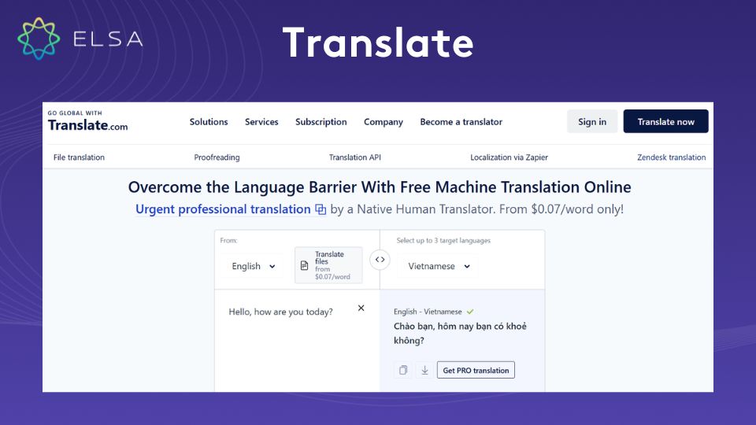Click the green checkmark beside English - Vietnamese
Screen dimensions: 756x425
click(x=470, y=312)
